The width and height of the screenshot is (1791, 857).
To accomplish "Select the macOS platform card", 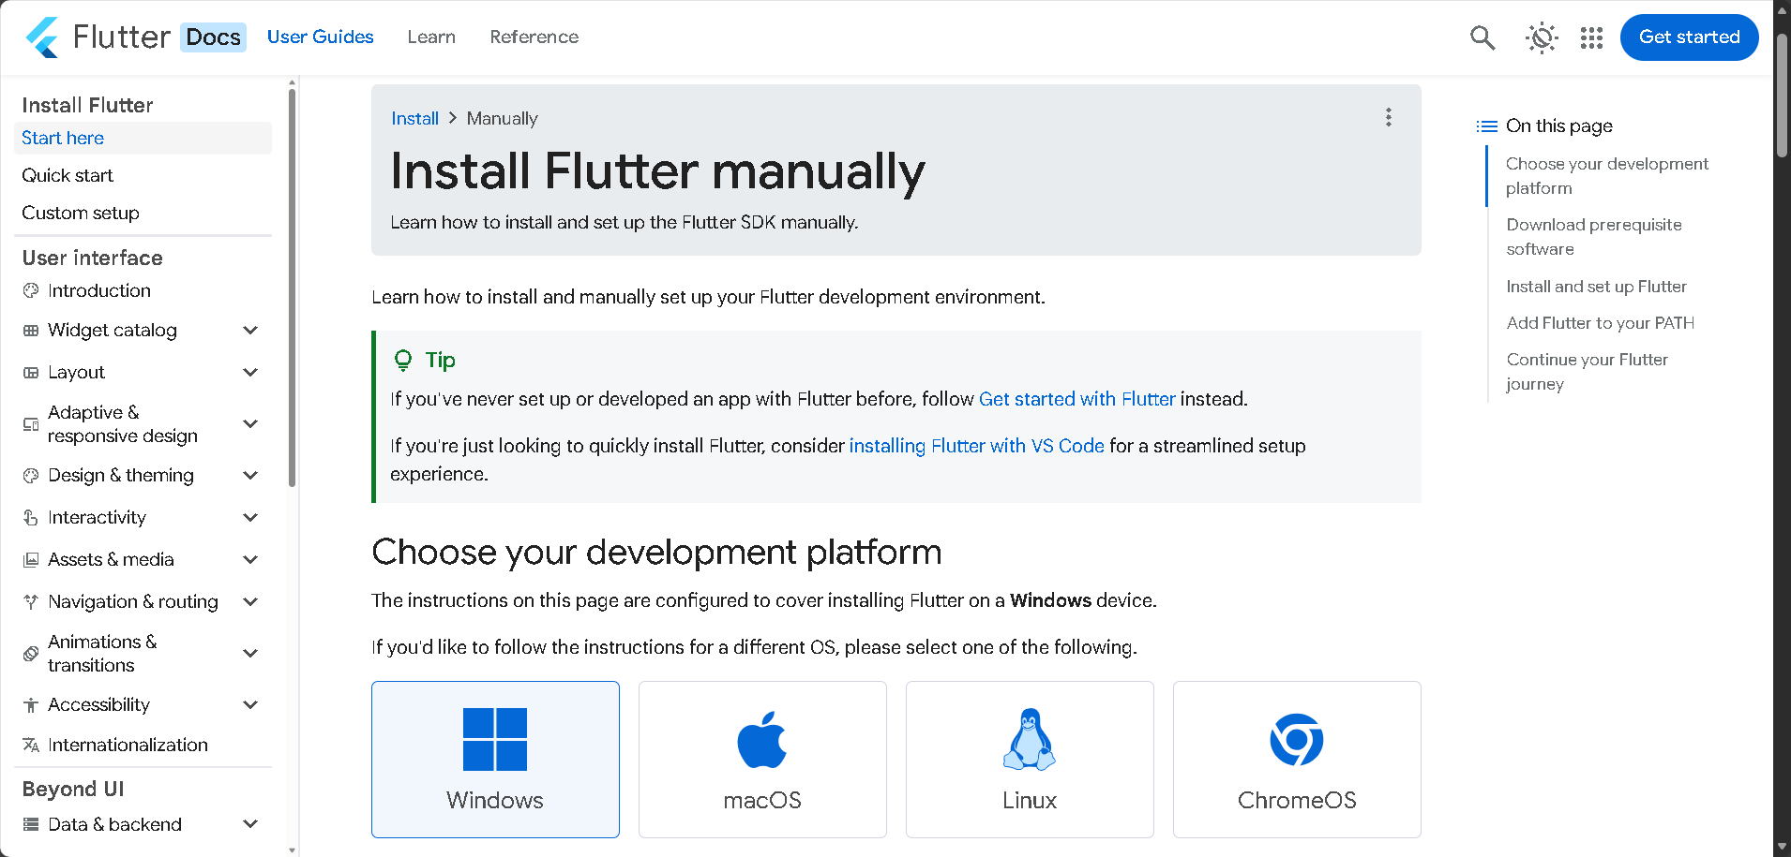I will (762, 760).
